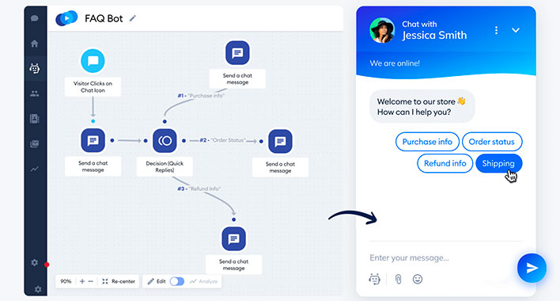
Task: Choose the Refund info quick reply
Action: pyautogui.click(x=445, y=163)
